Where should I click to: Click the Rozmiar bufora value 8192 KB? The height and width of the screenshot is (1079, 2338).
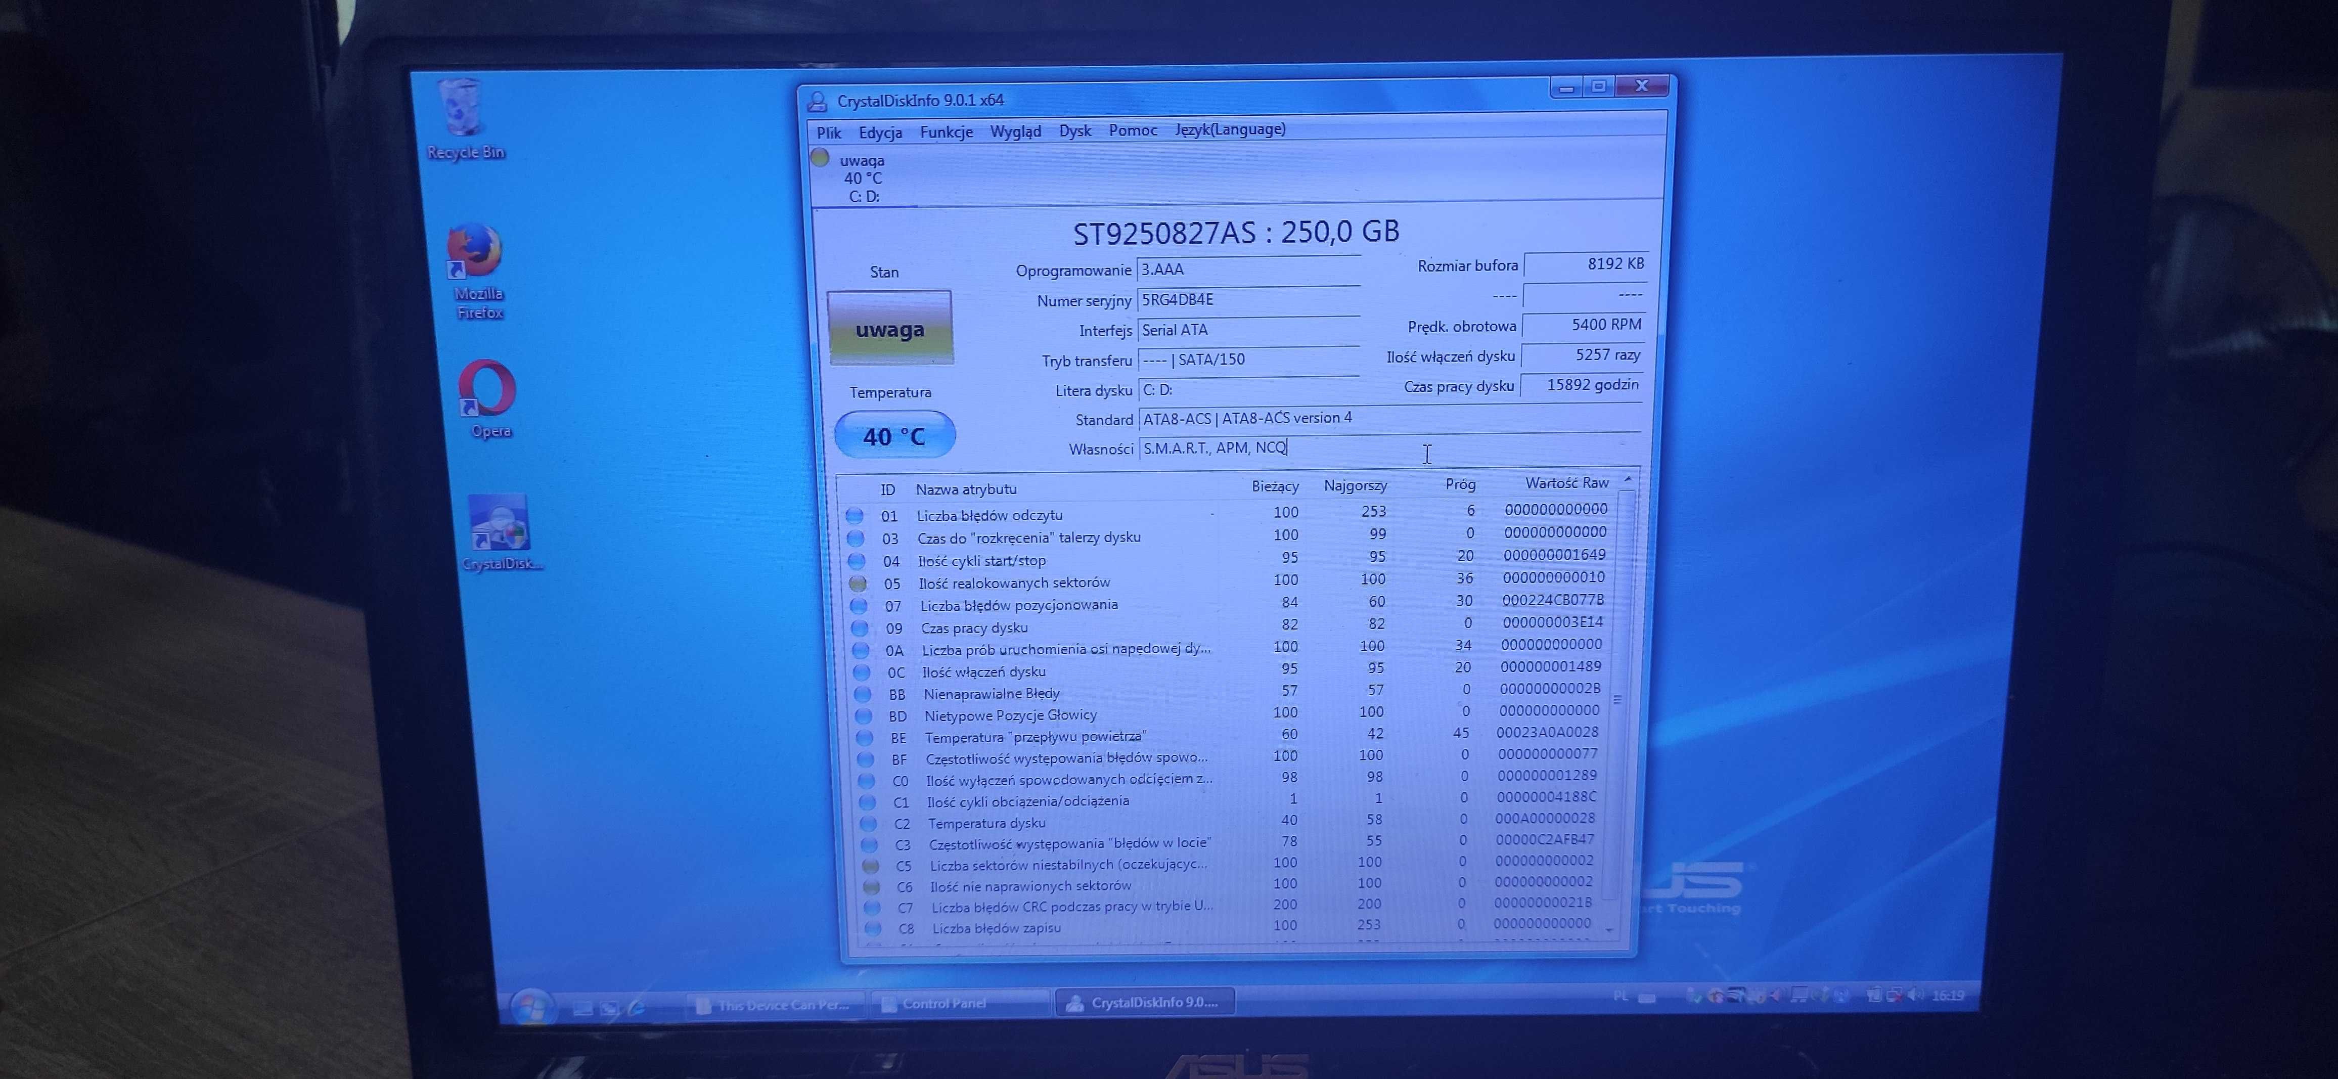click(x=1586, y=264)
